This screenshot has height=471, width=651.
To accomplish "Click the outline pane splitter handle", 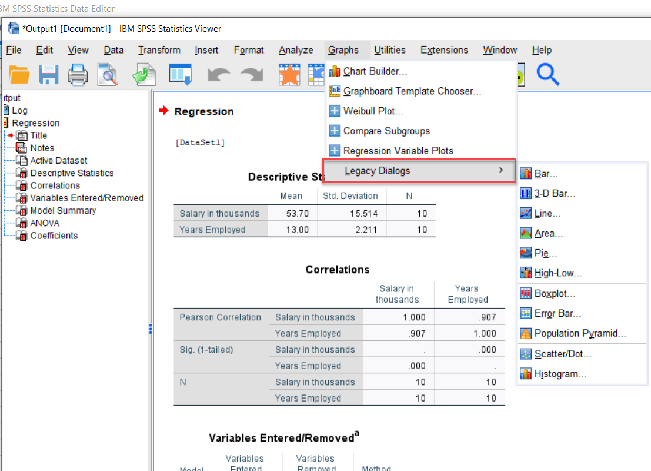I will 151,329.
